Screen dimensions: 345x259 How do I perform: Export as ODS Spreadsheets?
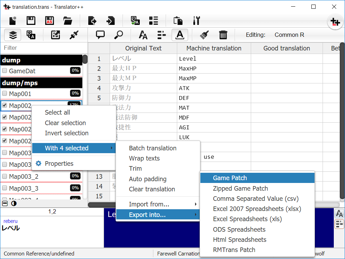(x=257, y=229)
